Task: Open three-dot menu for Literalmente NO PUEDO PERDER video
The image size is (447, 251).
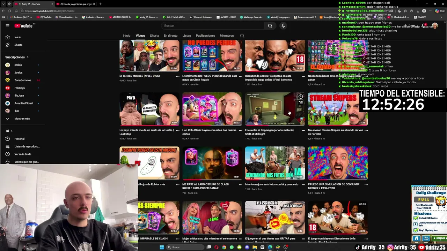Action: (240, 76)
